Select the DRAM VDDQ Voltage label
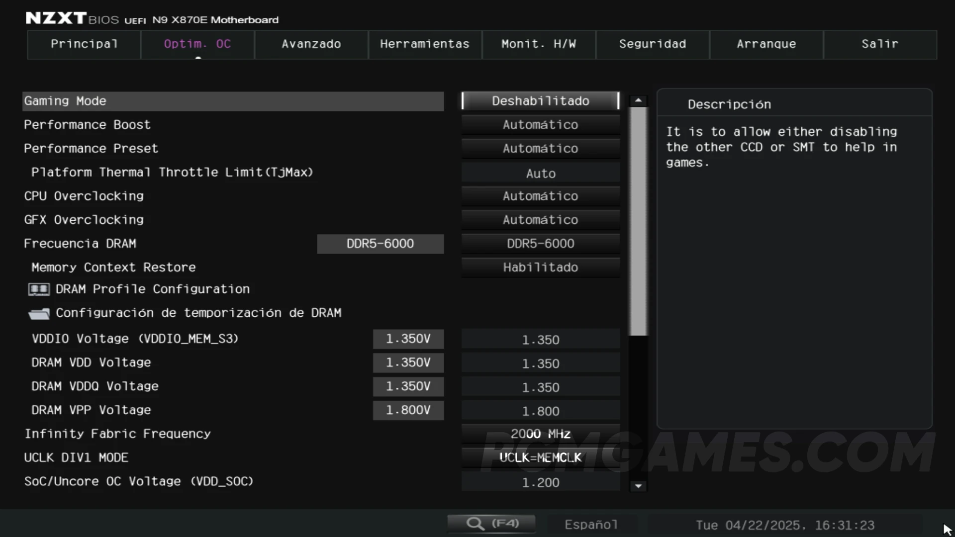The image size is (955, 537). point(95,387)
